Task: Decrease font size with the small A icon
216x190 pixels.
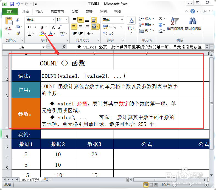Action: pos(60,27)
